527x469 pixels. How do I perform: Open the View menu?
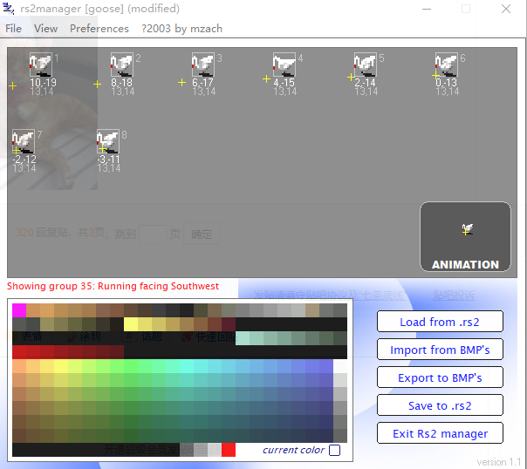[x=45, y=29]
